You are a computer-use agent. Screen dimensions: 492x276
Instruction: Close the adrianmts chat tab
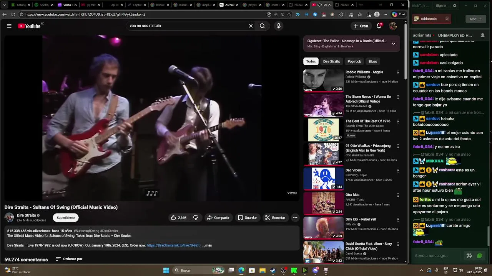447,19
